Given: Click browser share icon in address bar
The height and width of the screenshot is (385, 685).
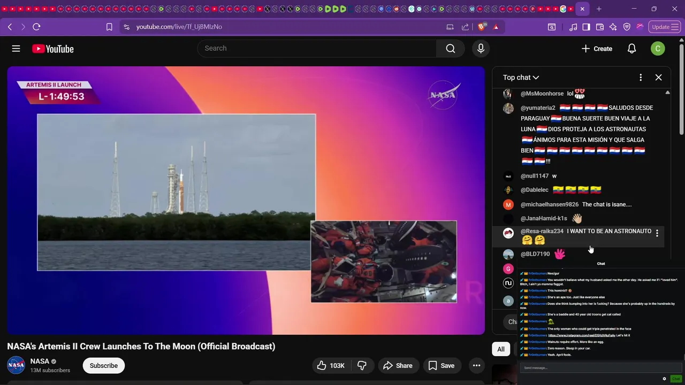Looking at the screenshot, I should (465, 27).
